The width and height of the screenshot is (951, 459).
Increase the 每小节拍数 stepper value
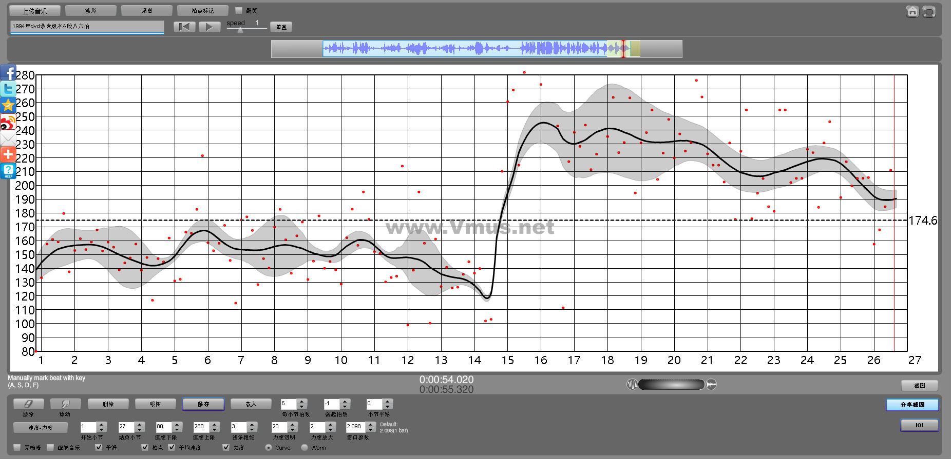pos(302,402)
